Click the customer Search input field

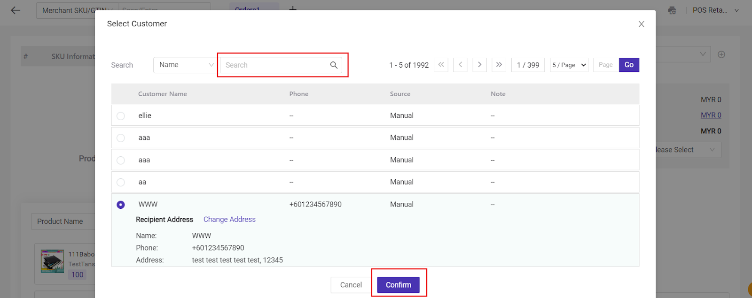coord(275,65)
